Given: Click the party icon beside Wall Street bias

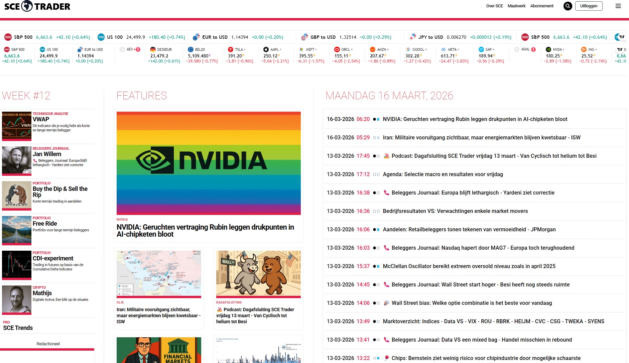Looking at the screenshot, I should point(386,303).
